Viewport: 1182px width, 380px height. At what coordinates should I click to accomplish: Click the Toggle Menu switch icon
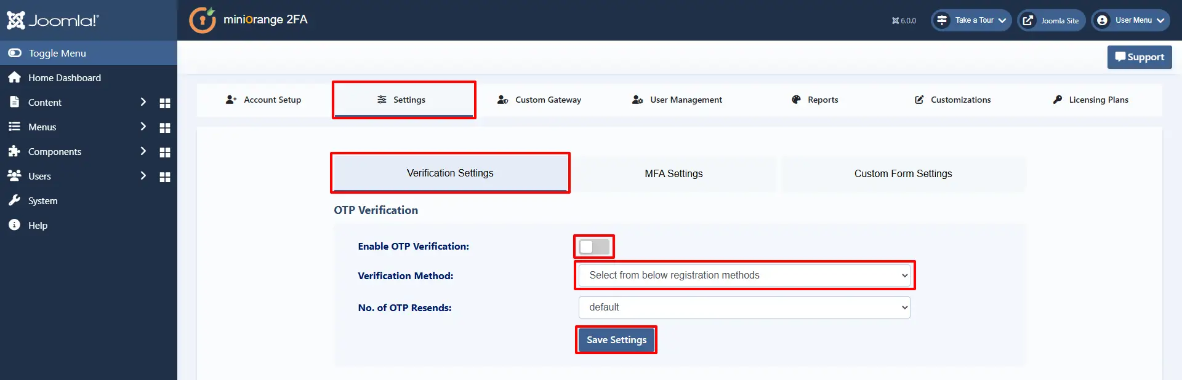pos(15,53)
